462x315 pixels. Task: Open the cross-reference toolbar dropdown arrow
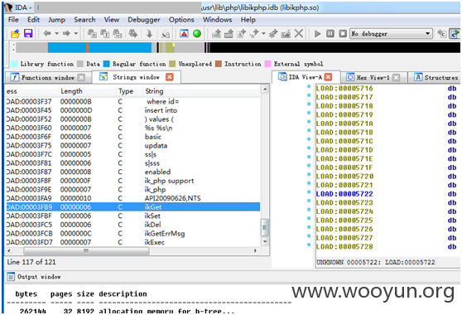(263, 34)
